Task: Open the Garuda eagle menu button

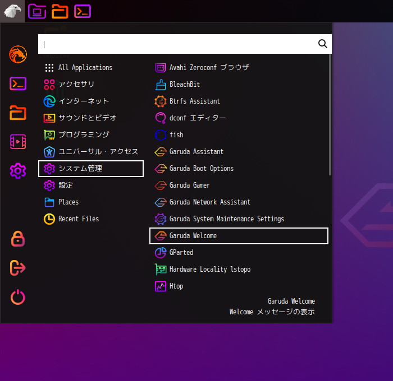Action: point(12,11)
